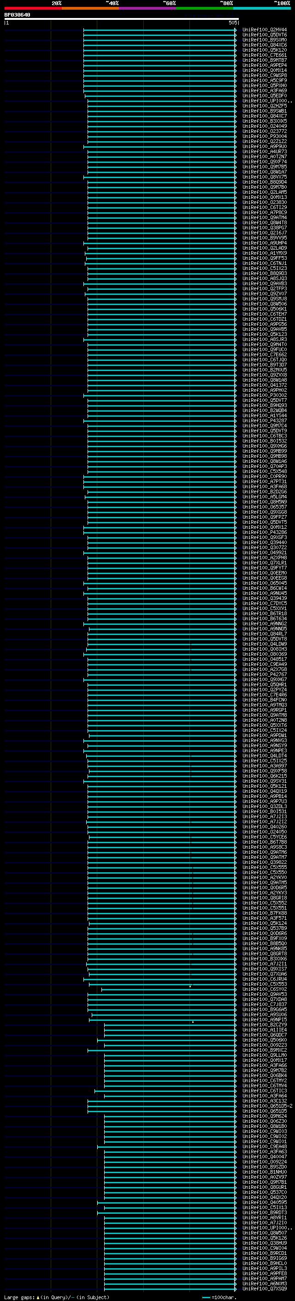
Task: Open hit UniRef100_Q2HV44
Action: click(265, 30)
